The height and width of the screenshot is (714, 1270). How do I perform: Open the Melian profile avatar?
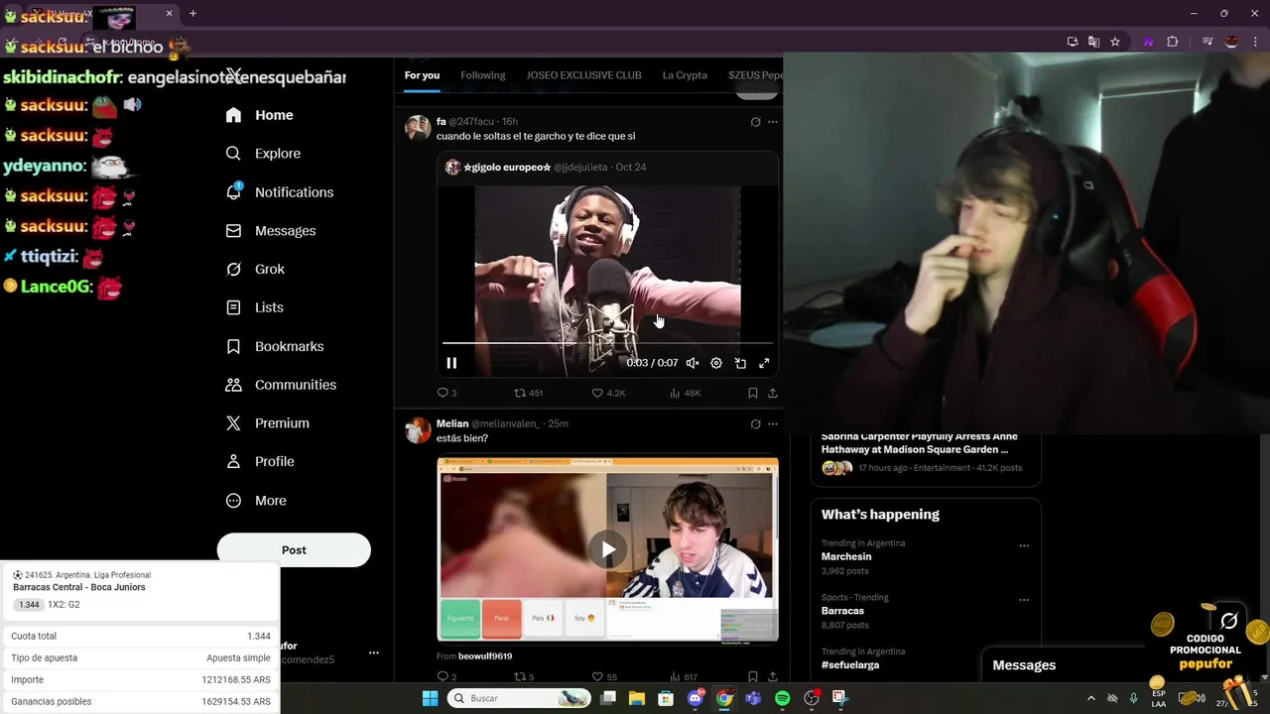tap(418, 429)
